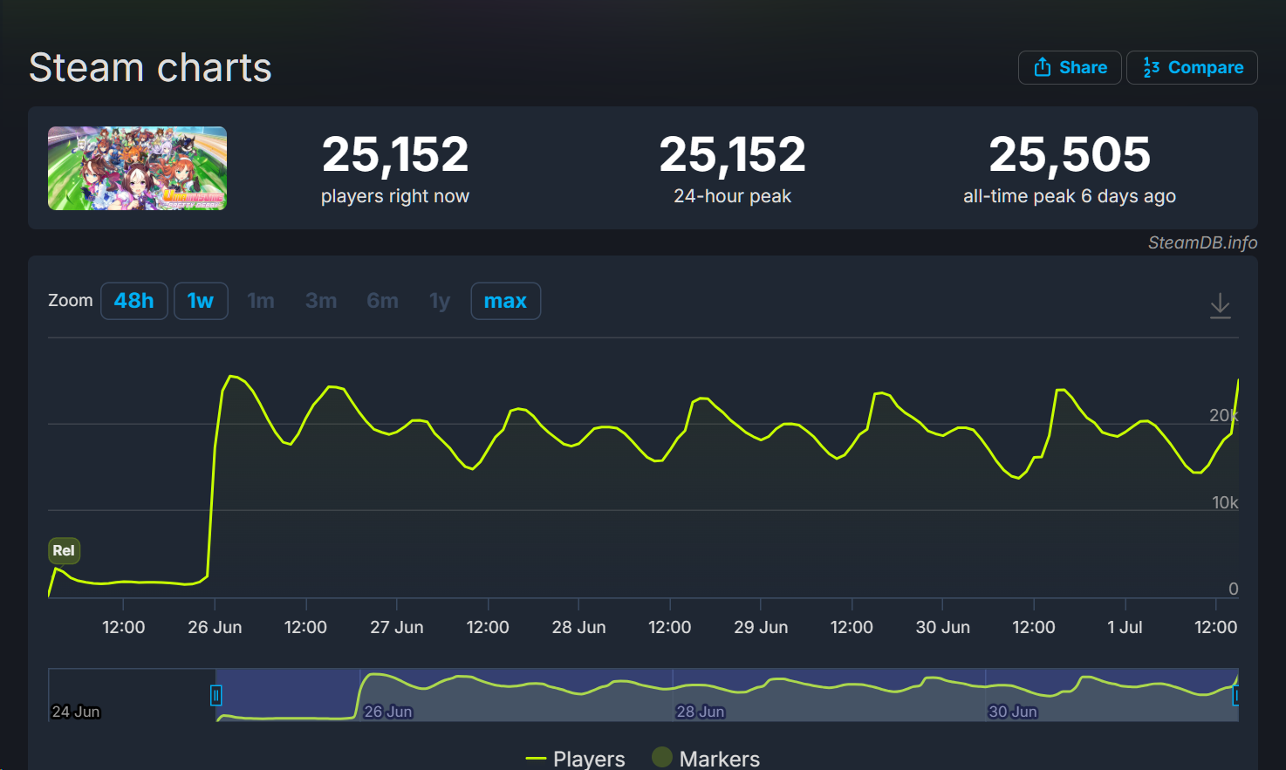The width and height of the screenshot is (1286, 770).
Task: Select the 6m zoom range
Action: tap(382, 301)
